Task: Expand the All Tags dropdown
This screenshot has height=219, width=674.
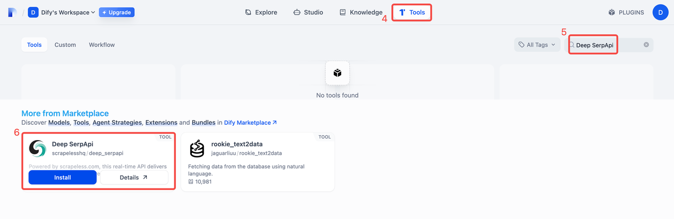Action: tap(537, 45)
